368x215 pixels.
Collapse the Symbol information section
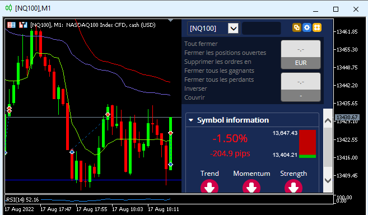(x=191, y=120)
